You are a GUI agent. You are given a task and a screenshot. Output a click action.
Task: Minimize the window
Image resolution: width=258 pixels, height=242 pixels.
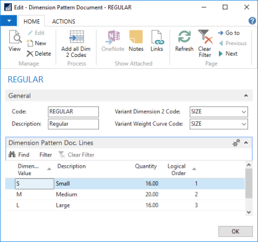point(204,7)
